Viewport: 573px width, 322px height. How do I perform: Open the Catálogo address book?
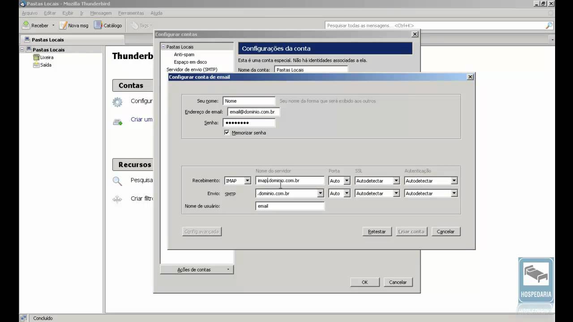[x=108, y=25]
